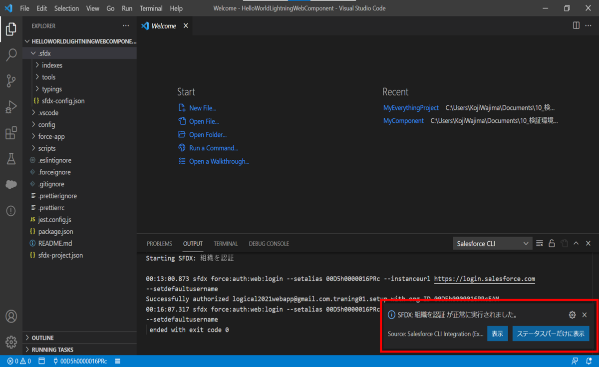Image resolution: width=599 pixels, height=367 pixels.
Task: Close the Welcome tab
Action: 186,26
